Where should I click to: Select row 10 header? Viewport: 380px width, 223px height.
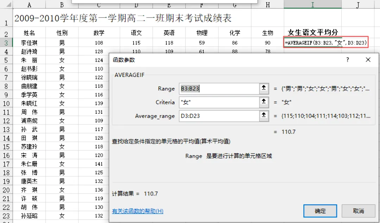pyautogui.click(x=6, y=103)
